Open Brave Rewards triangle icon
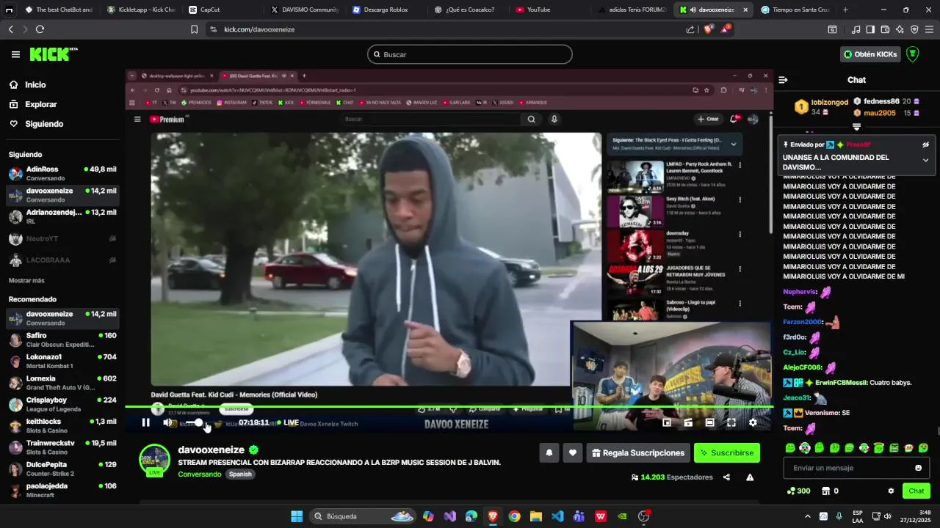This screenshot has width=940, height=528. click(x=726, y=29)
